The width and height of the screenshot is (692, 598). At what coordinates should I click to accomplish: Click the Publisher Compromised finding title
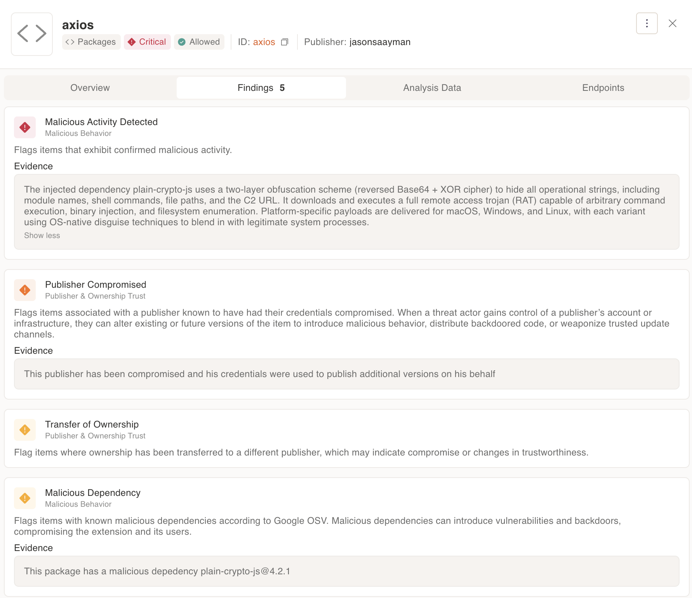click(x=96, y=285)
